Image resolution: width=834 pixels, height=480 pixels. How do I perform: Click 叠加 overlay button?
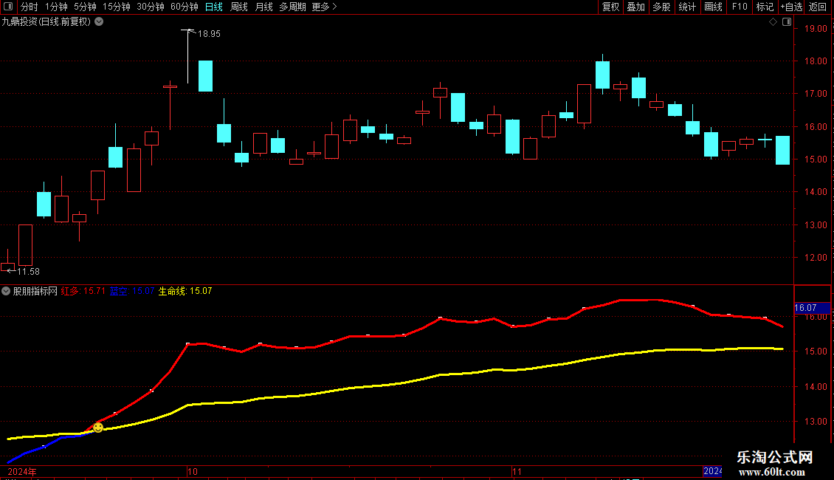(635, 7)
